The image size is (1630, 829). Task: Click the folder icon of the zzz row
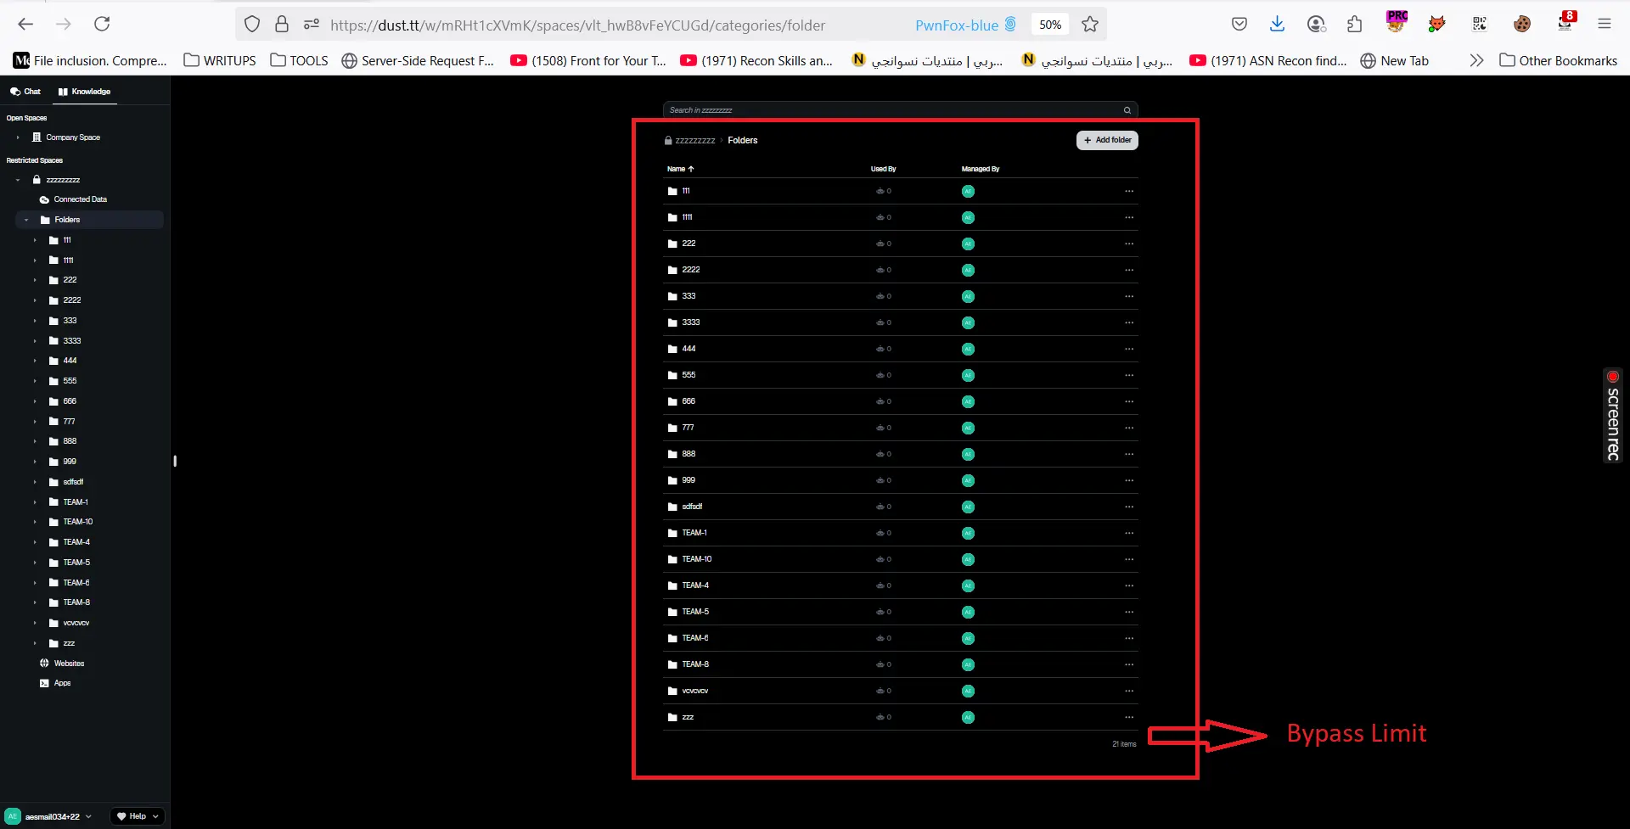click(x=672, y=718)
